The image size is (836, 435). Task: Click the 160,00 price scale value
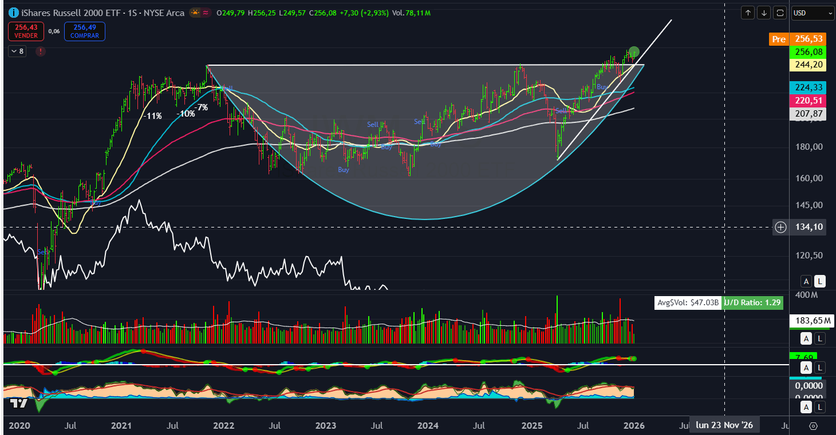tap(809, 178)
